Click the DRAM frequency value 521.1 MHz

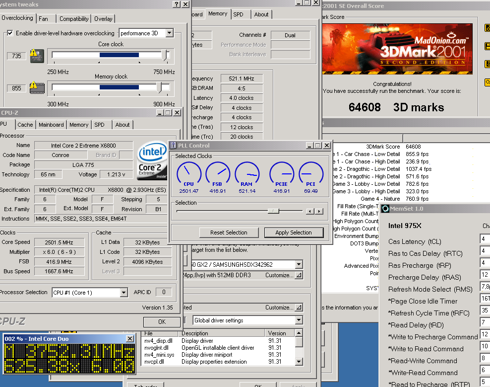pos(242,78)
